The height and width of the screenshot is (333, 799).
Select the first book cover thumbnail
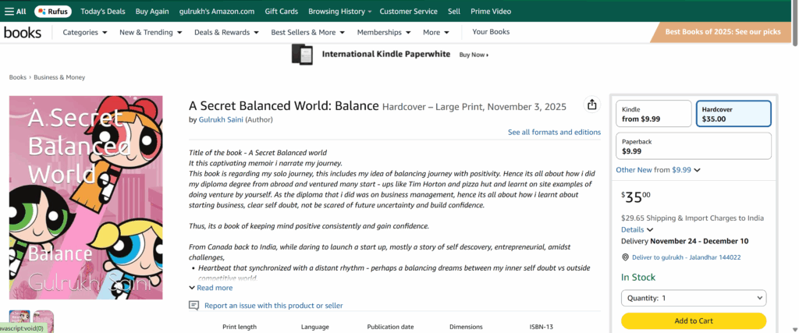click(20, 320)
